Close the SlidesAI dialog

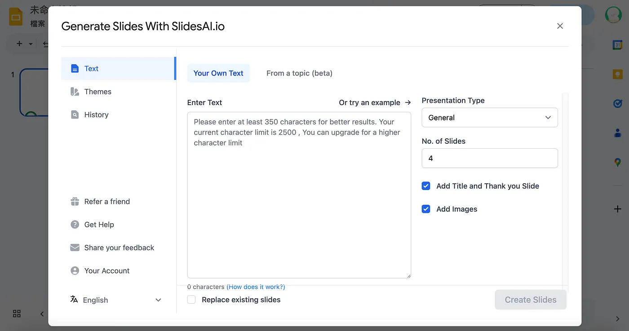(x=560, y=26)
